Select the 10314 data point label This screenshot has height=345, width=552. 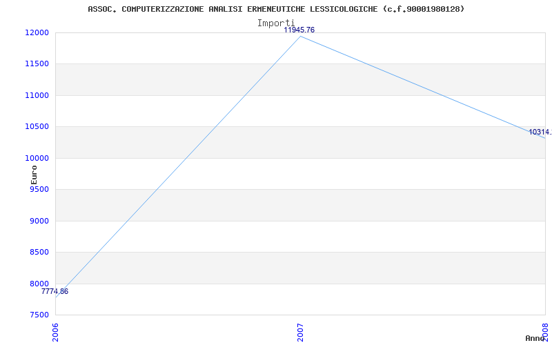click(x=540, y=132)
